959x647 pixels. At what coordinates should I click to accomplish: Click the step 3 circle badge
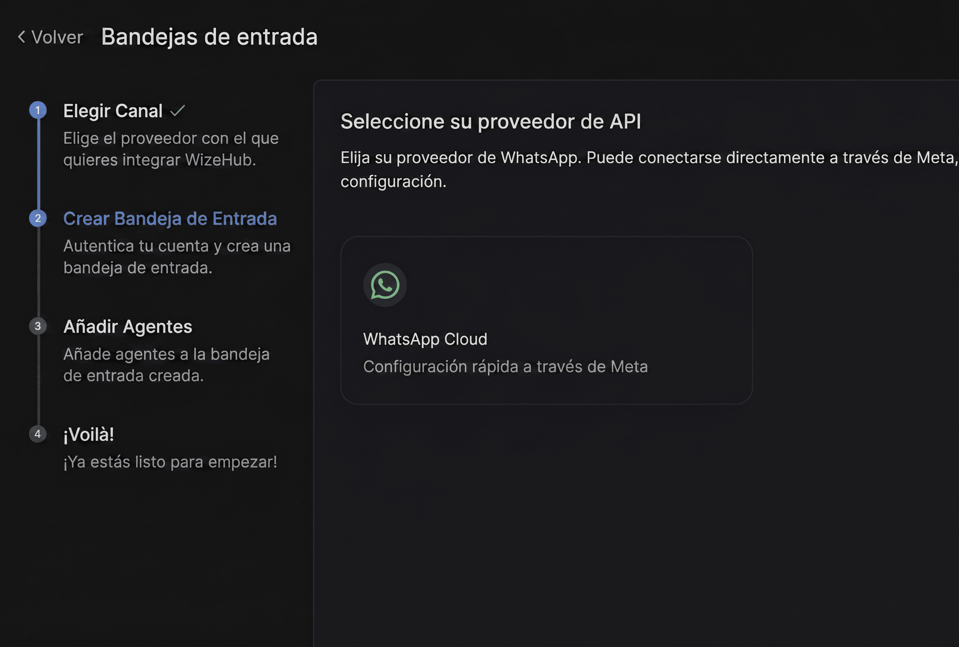(38, 326)
